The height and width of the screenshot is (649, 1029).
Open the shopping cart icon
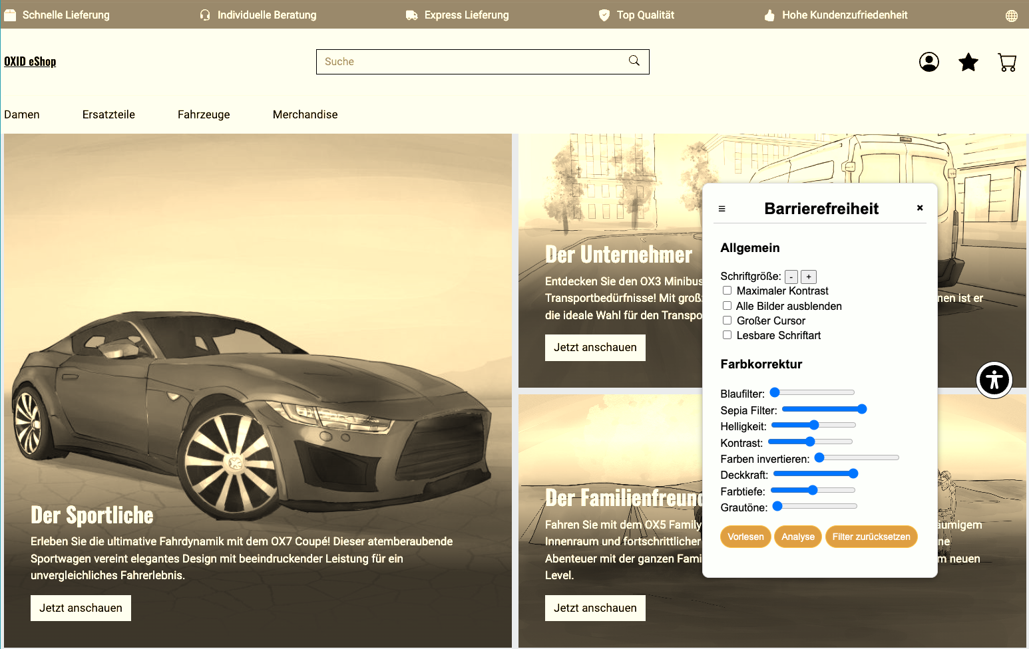[1008, 63]
